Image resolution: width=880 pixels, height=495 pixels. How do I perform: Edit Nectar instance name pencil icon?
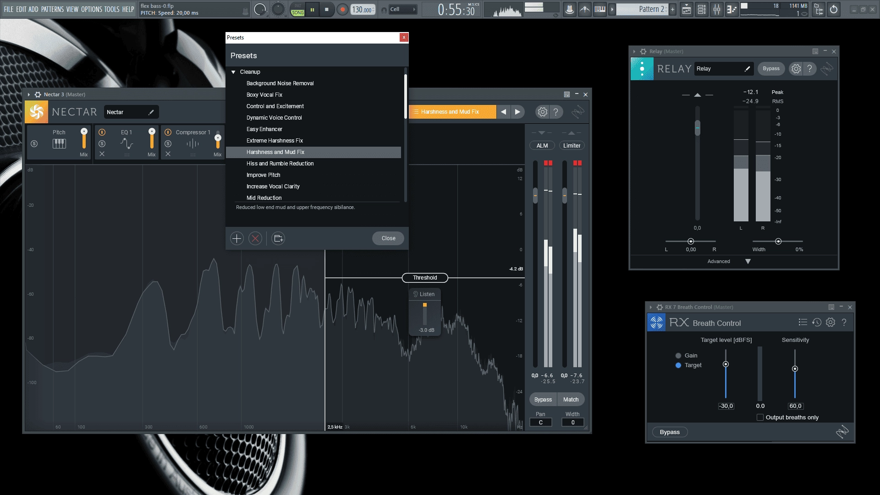click(x=151, y=112)
